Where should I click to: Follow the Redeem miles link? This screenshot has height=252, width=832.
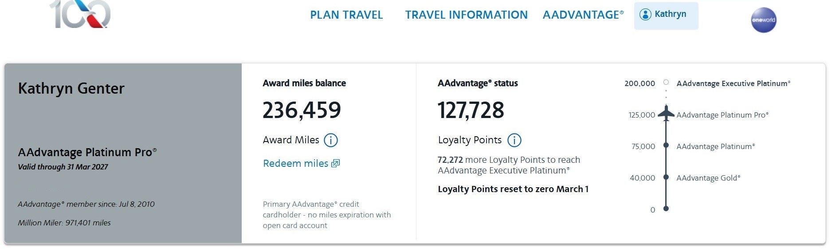[x=295, y=163]
